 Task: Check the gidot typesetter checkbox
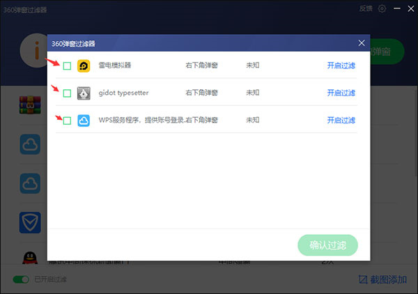click(x=67, y=93)
